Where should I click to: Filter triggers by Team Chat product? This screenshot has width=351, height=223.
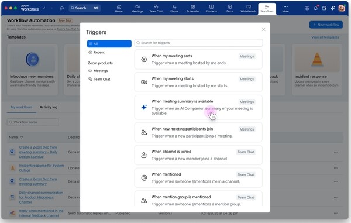[99, 79]
